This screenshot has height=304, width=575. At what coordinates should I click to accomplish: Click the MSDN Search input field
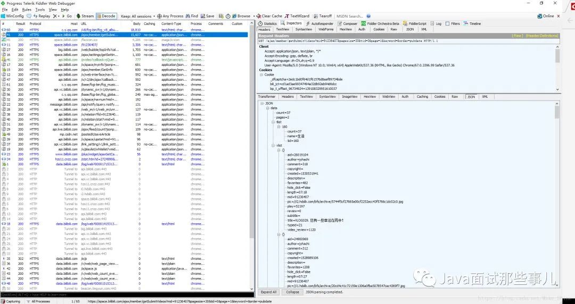[x=350, y=16]
